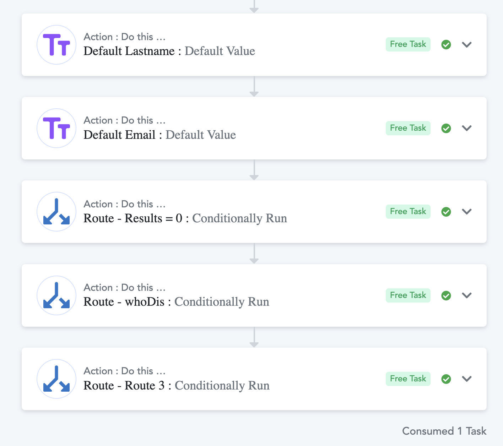The image size is (503, 446).
Task: Expand the Default Lastname step chevron
Action: point(467,44)
